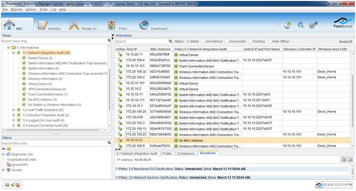Click the Detections Search field

coord(142,42)
